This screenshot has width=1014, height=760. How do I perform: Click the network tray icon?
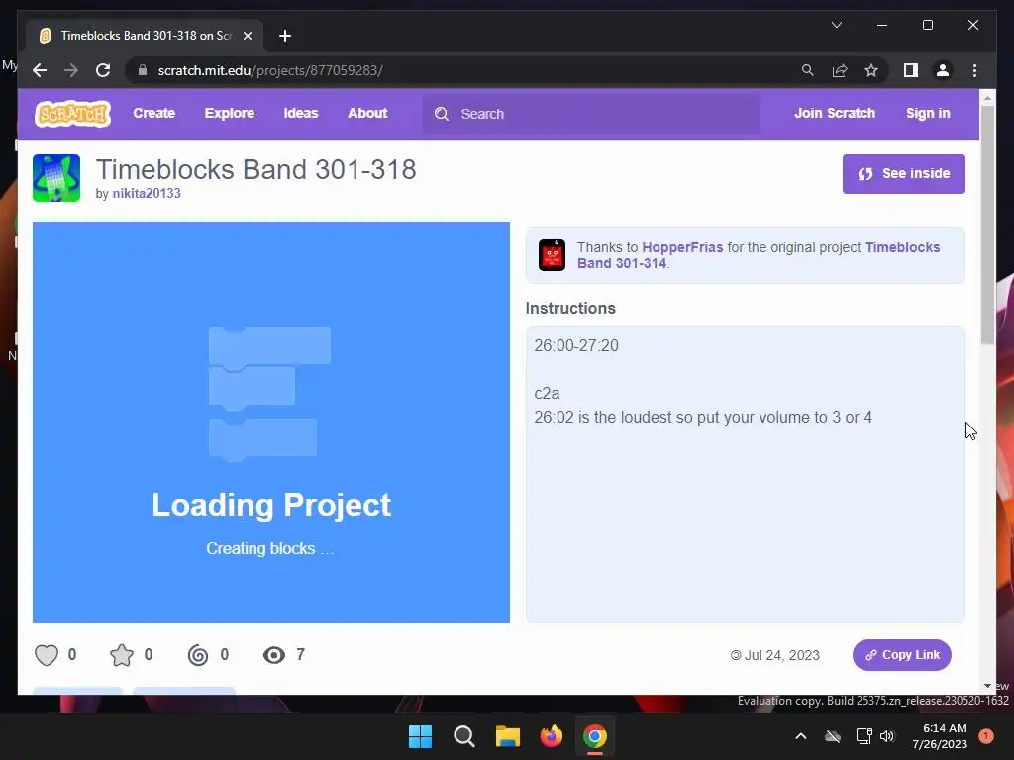point(863,736)
